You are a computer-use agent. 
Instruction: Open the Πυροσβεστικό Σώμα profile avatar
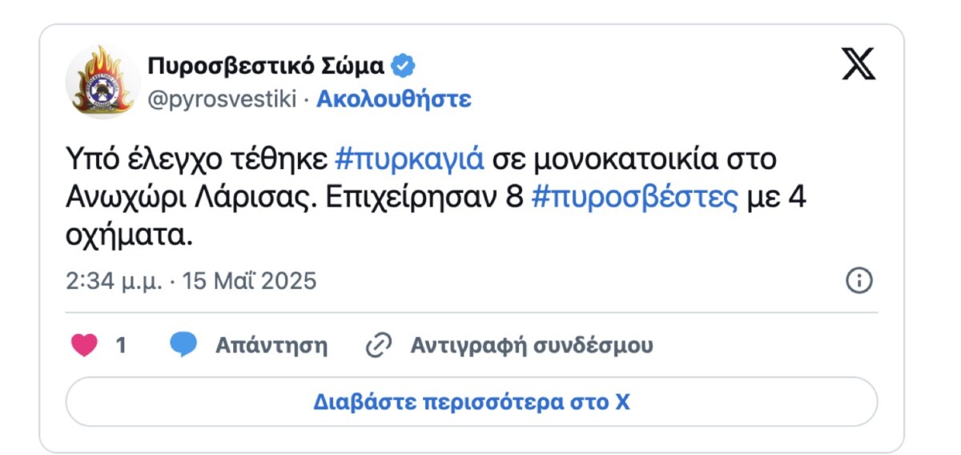103,82
